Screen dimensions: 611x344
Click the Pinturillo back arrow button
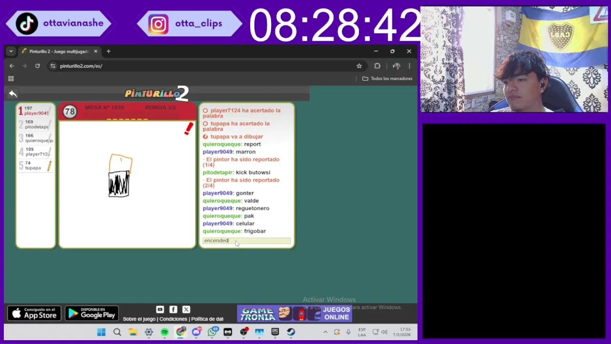pyautogui.click(x=13, y=94)
